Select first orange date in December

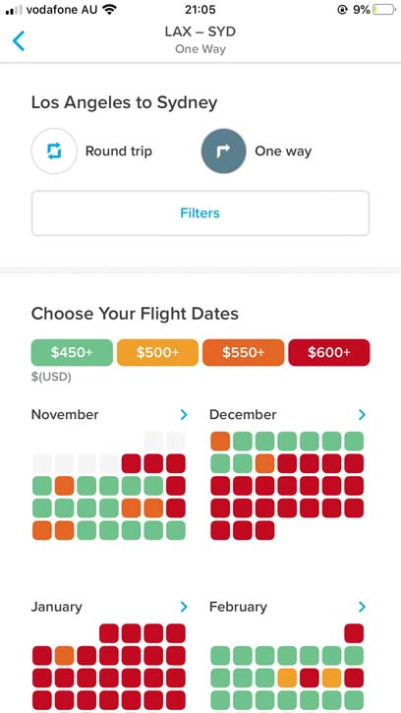coord(220,442)
